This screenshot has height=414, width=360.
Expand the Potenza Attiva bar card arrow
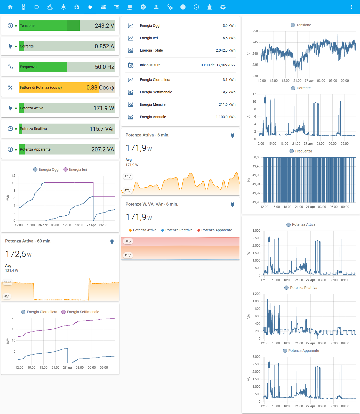(16, 108)
